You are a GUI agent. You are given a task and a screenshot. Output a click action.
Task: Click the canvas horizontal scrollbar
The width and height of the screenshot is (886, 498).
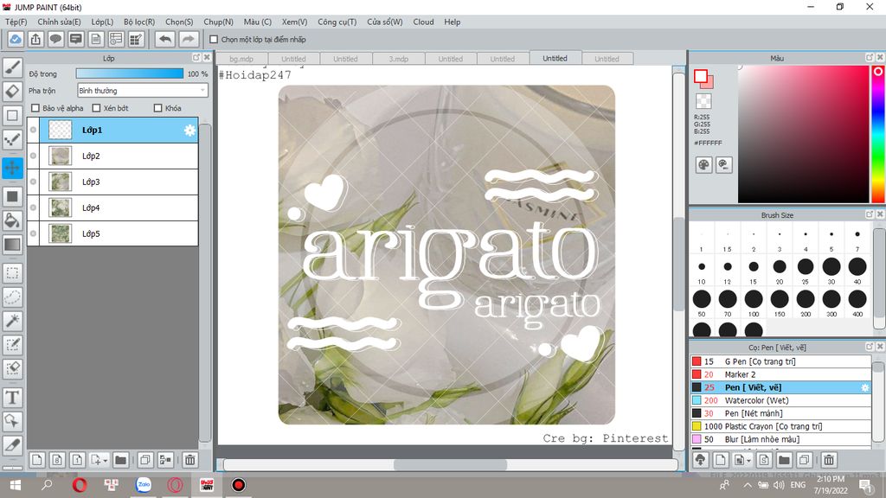(x=450, y=464)
